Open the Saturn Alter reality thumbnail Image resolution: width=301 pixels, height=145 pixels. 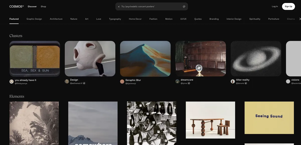pos(256,59)
